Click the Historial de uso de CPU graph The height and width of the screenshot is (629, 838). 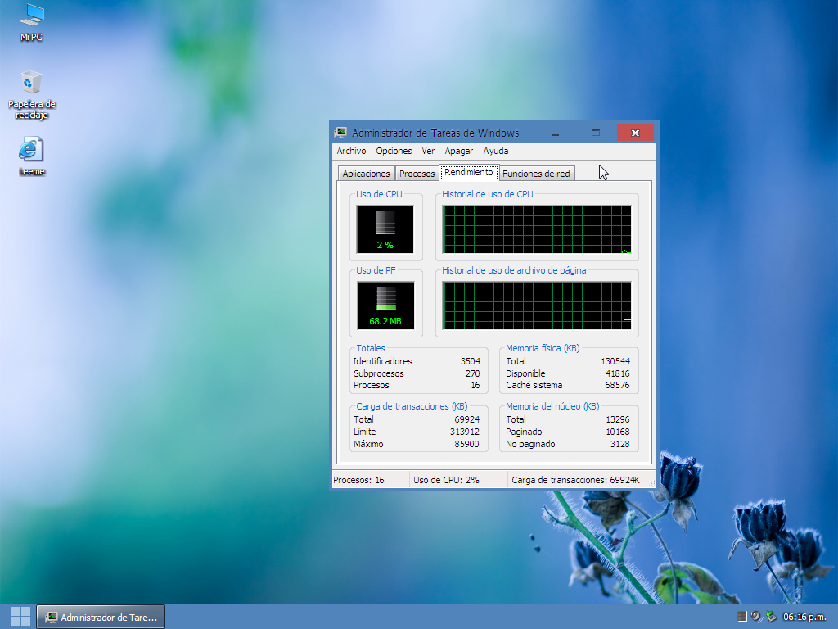click(x=536, y=227)
